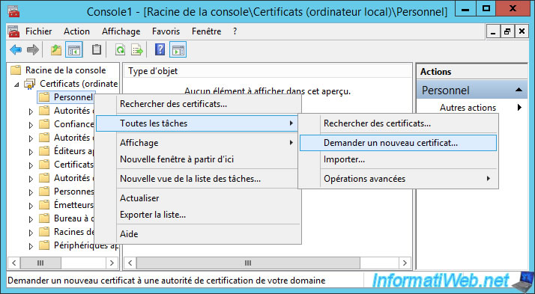
Task: Click the clipboard Properties toolbar icon
Action: pyautogui.click(x=97, y=49)
